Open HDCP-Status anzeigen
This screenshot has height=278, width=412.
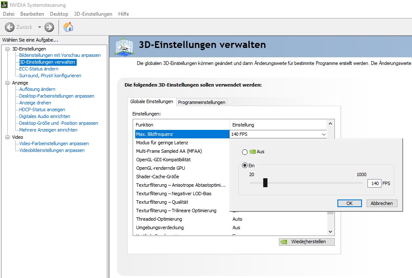pos(42,110)
